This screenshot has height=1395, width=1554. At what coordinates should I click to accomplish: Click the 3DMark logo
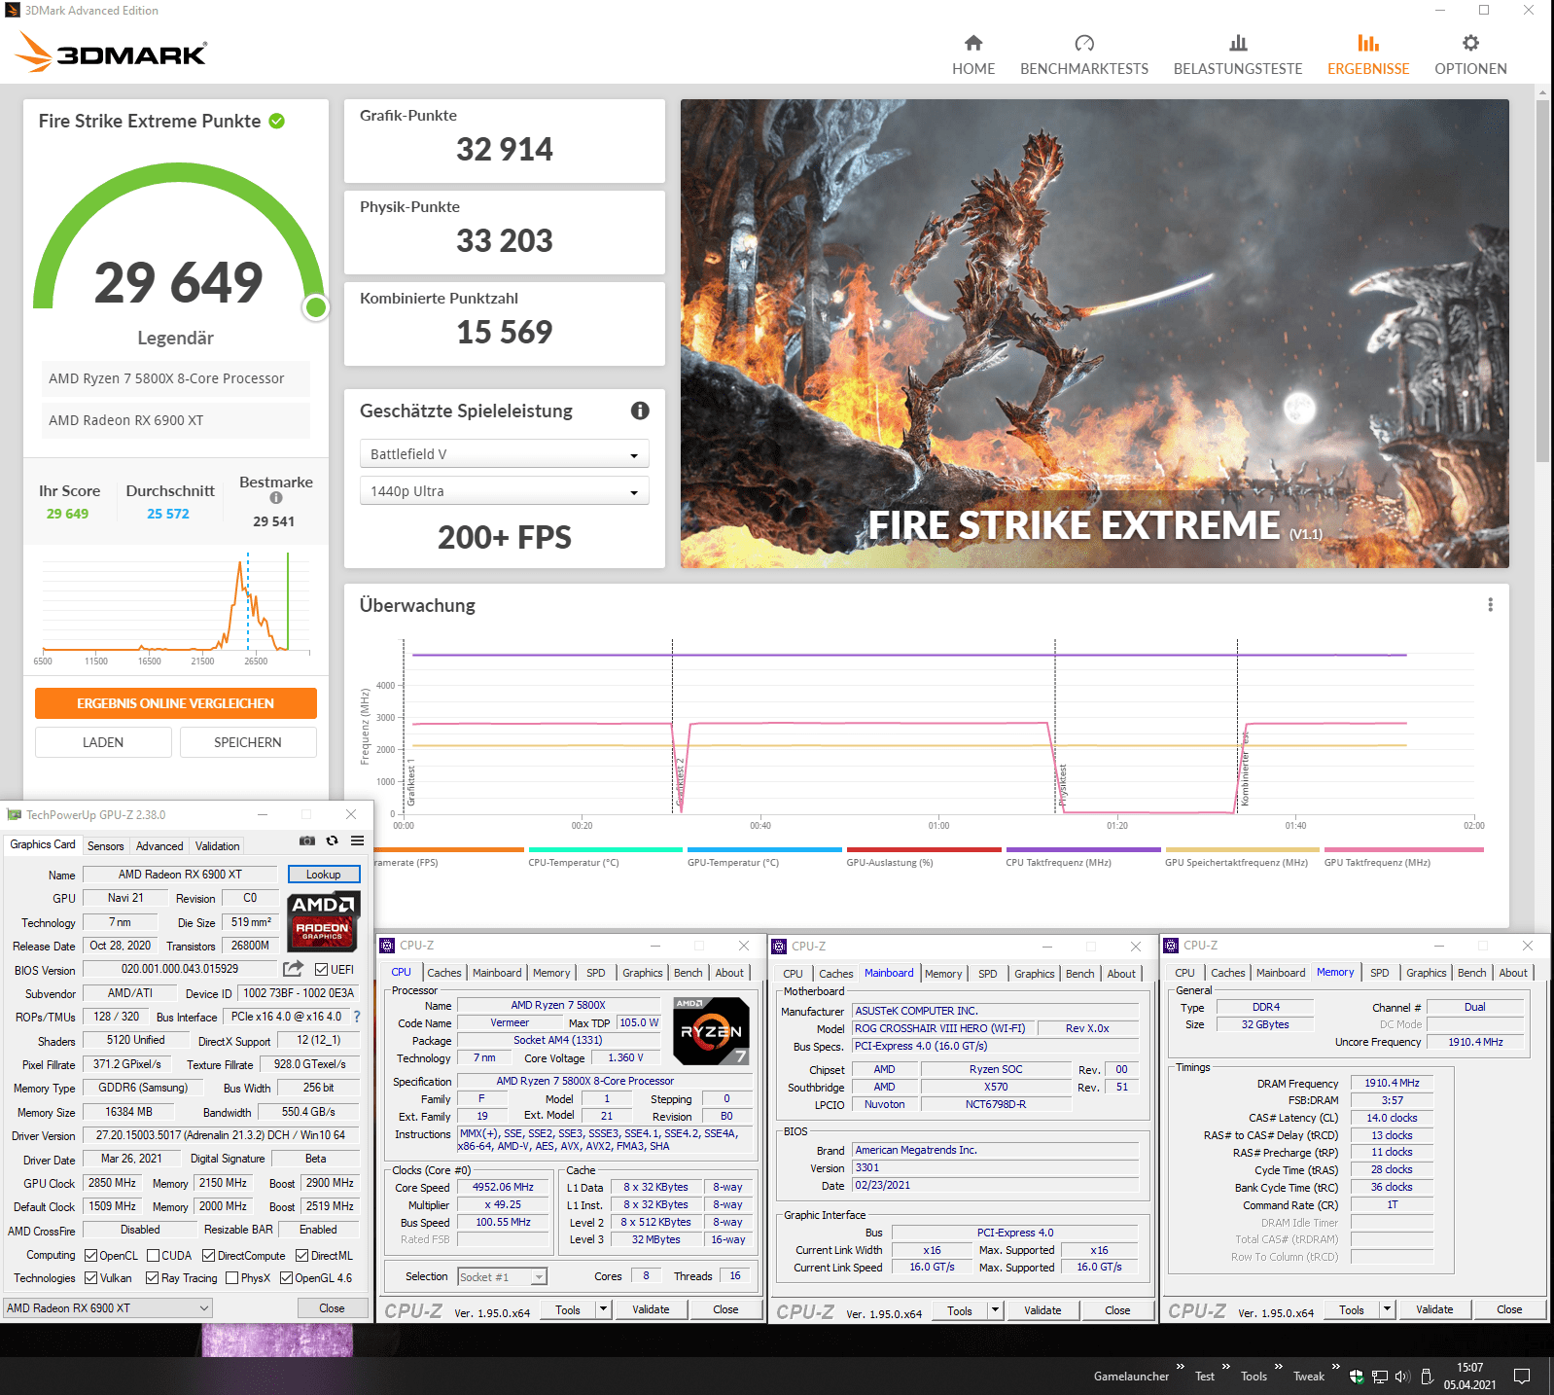111,53
